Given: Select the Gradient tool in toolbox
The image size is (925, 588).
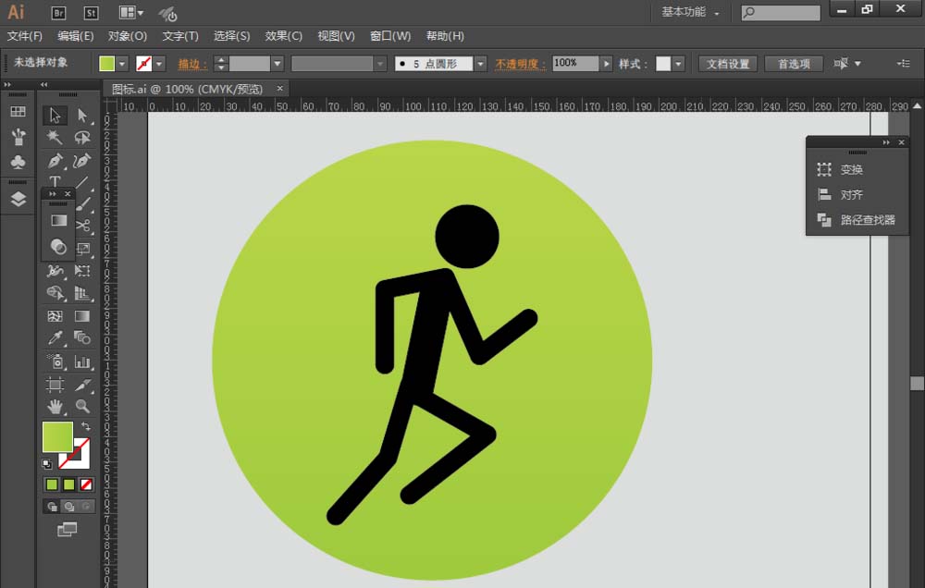Looking at the screenshot, I should 82,316.
